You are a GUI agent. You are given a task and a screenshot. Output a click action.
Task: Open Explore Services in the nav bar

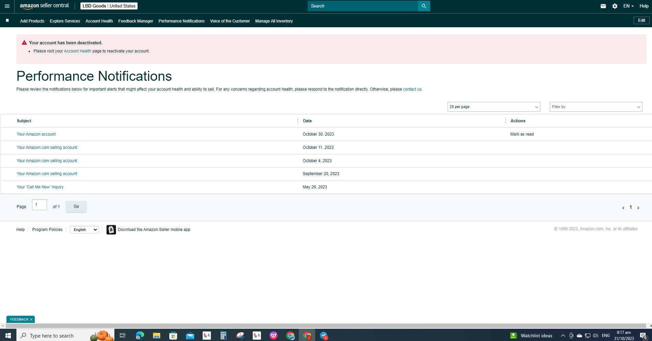pyautogui.click(x=65, y=21)
